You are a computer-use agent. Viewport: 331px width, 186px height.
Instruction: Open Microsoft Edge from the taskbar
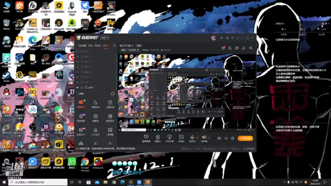point(122,182)
